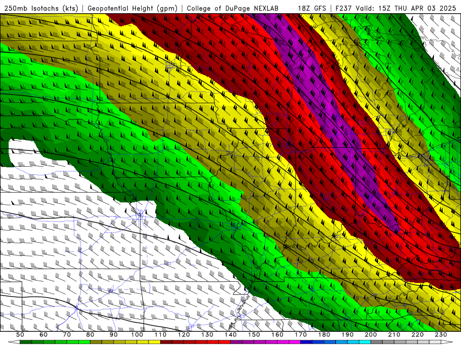Choose the 200 label on color bar

click(371, 335)
